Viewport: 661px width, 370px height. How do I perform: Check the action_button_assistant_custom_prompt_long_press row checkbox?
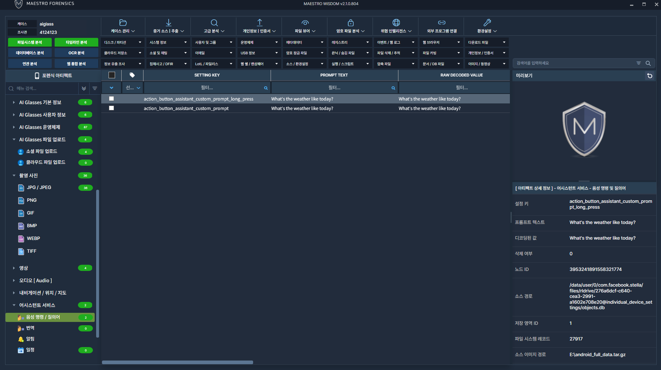[x=111, y=99]
